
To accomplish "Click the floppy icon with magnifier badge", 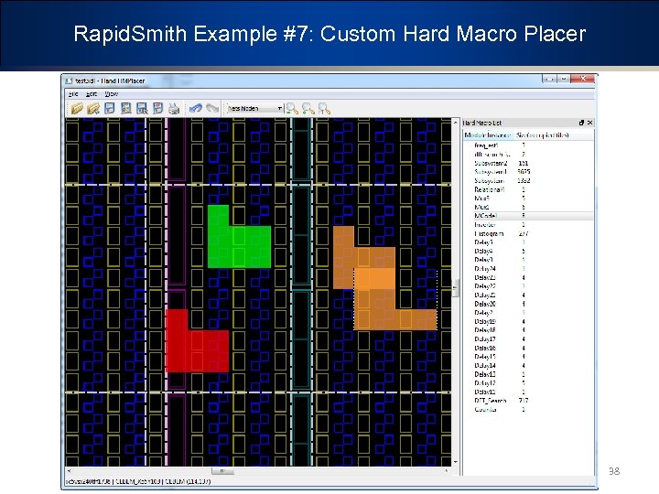I will tap(142, 109).
